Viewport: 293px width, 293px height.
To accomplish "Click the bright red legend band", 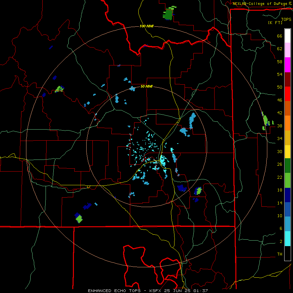I will (287, 94).
